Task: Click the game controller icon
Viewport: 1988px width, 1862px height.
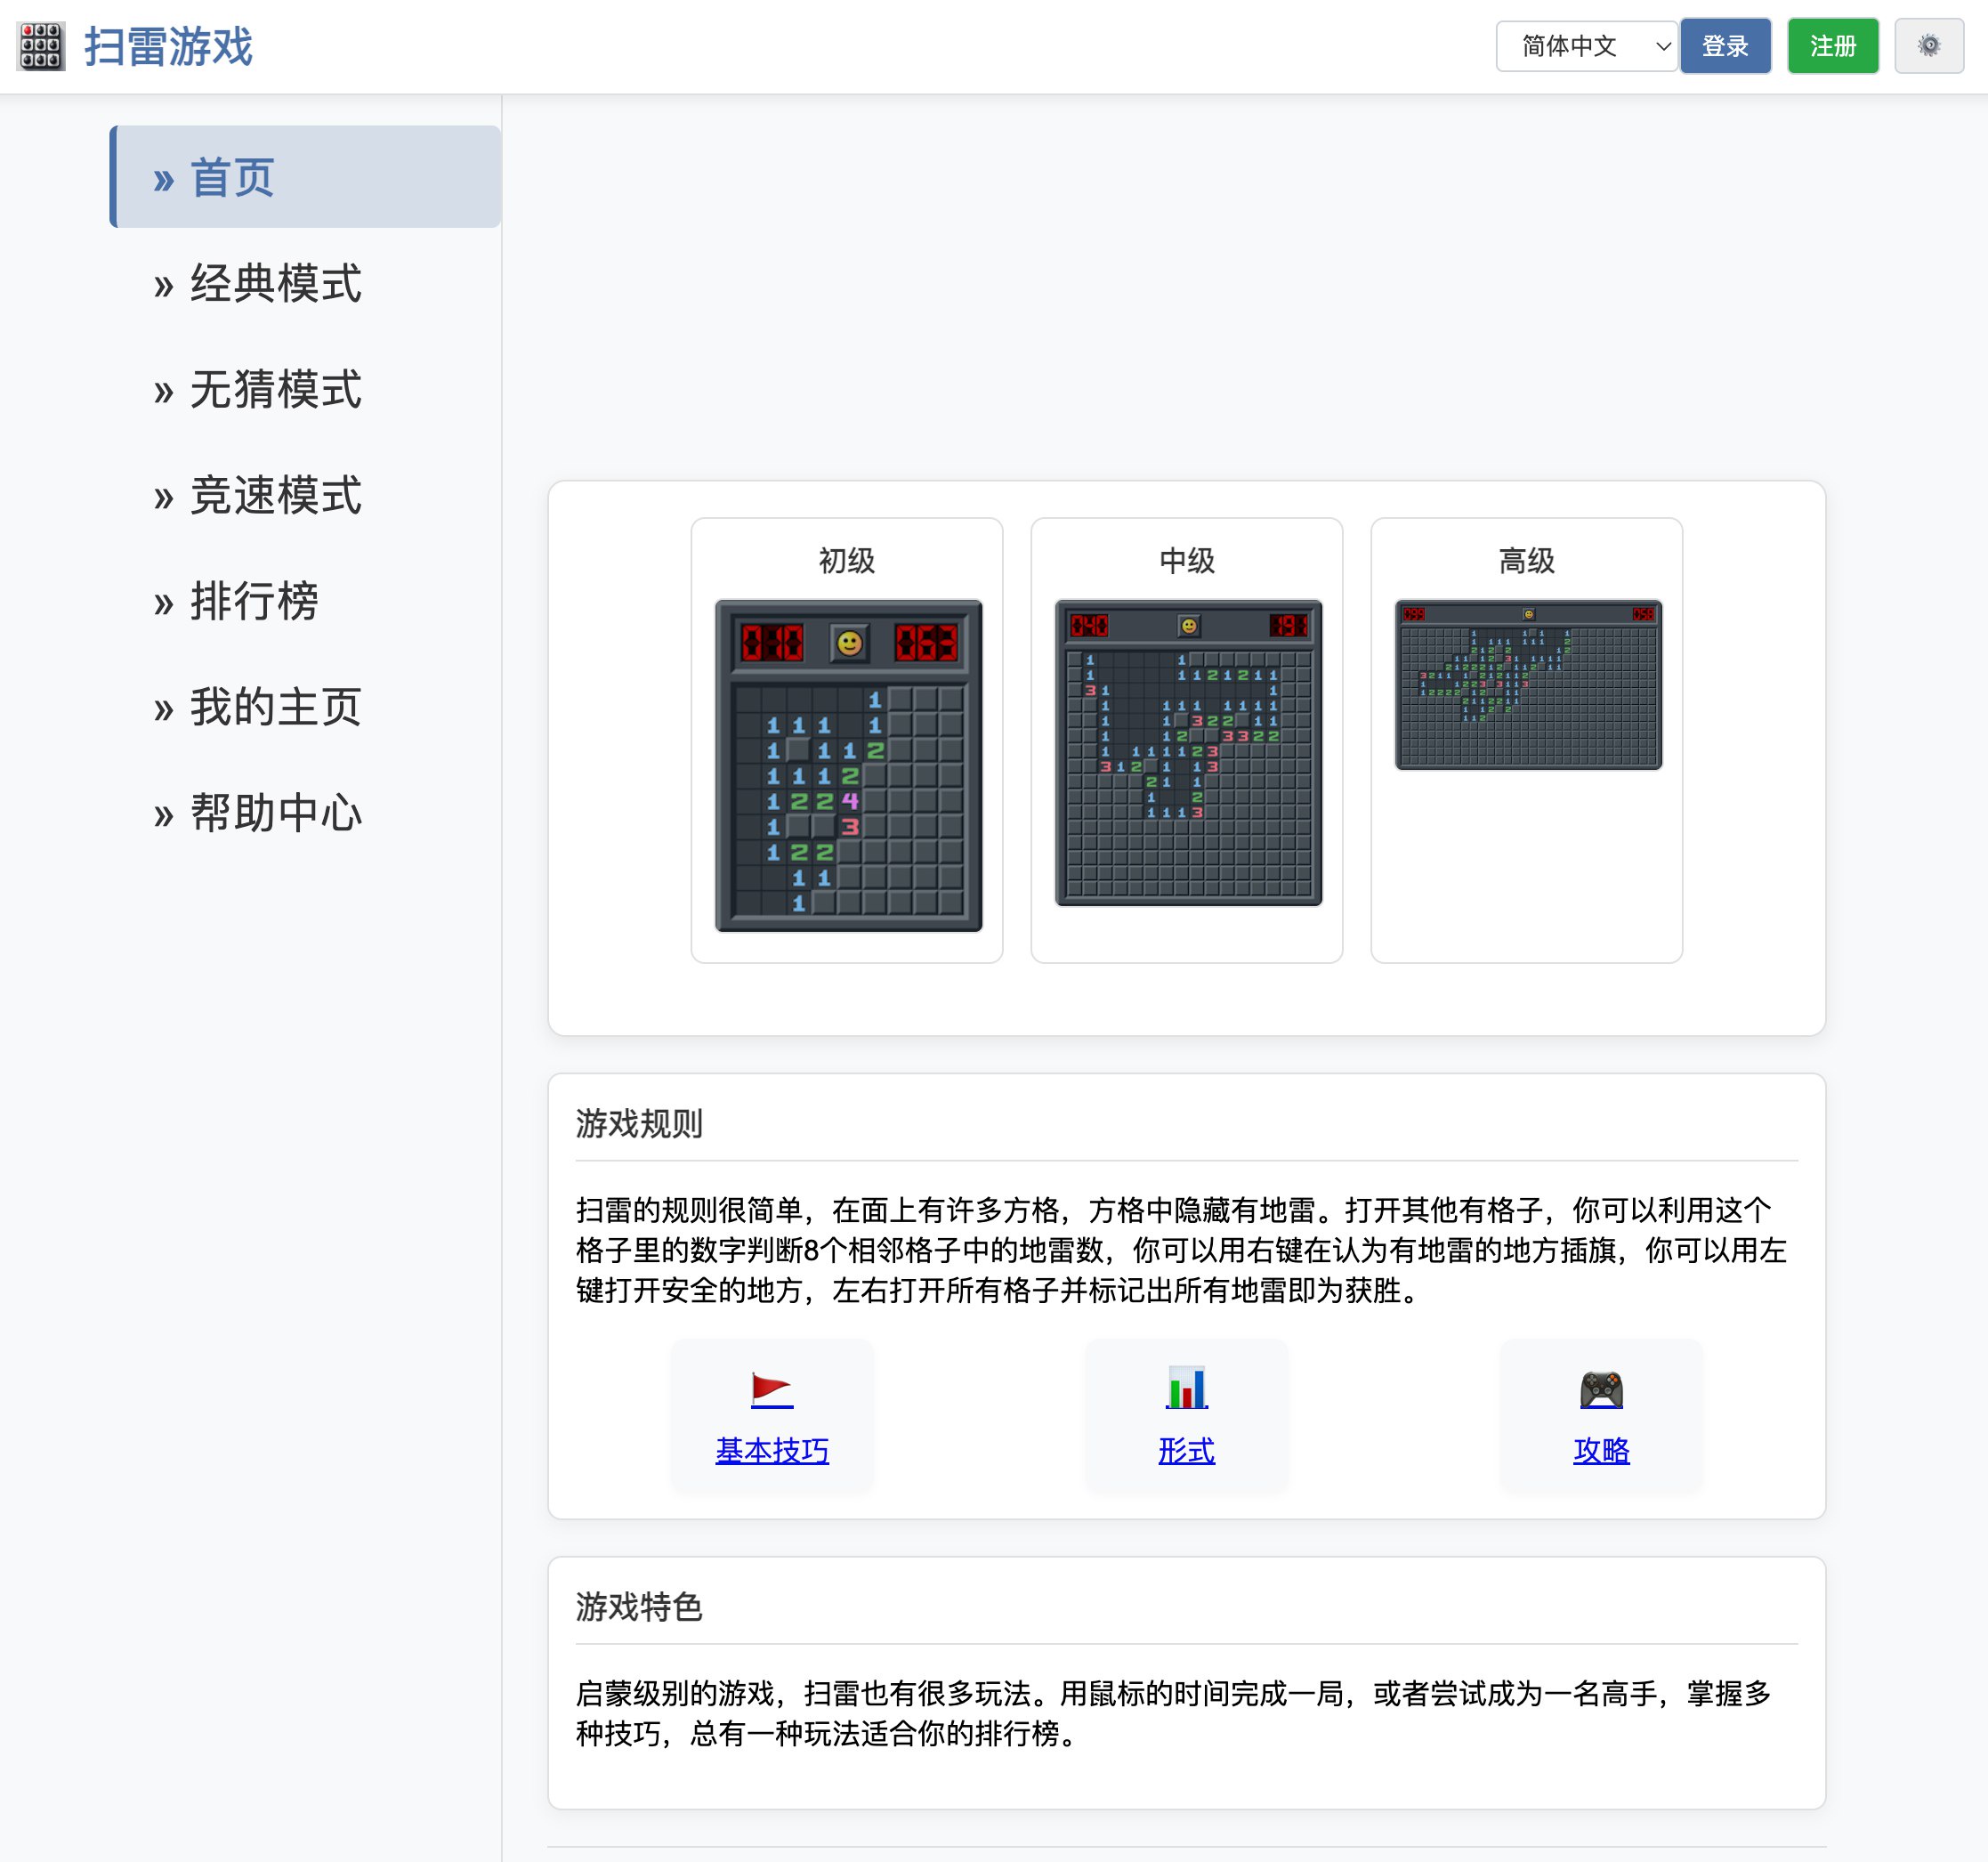Action: [x=1600, y=1388]
